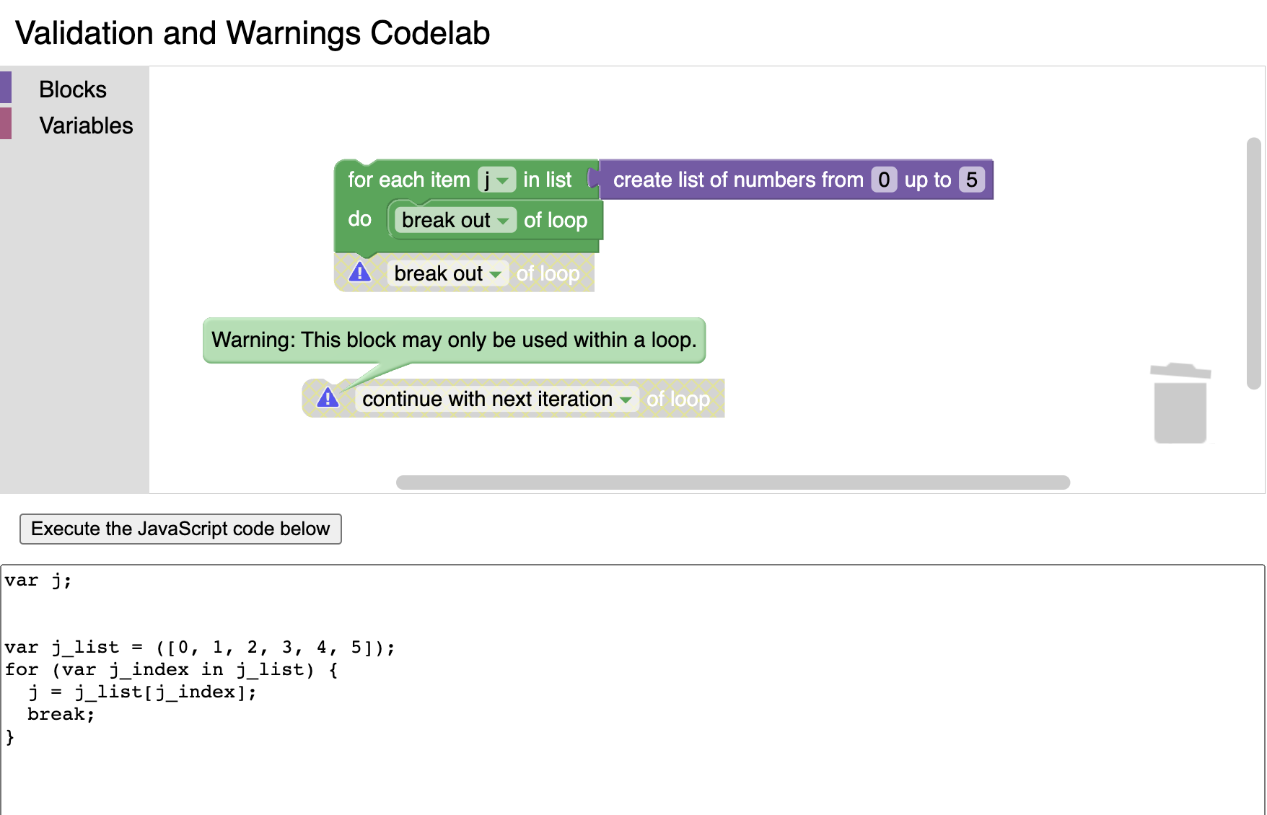Select the create list of numbers block
This screenshot has width=1267, height=815.
[737, 180]
